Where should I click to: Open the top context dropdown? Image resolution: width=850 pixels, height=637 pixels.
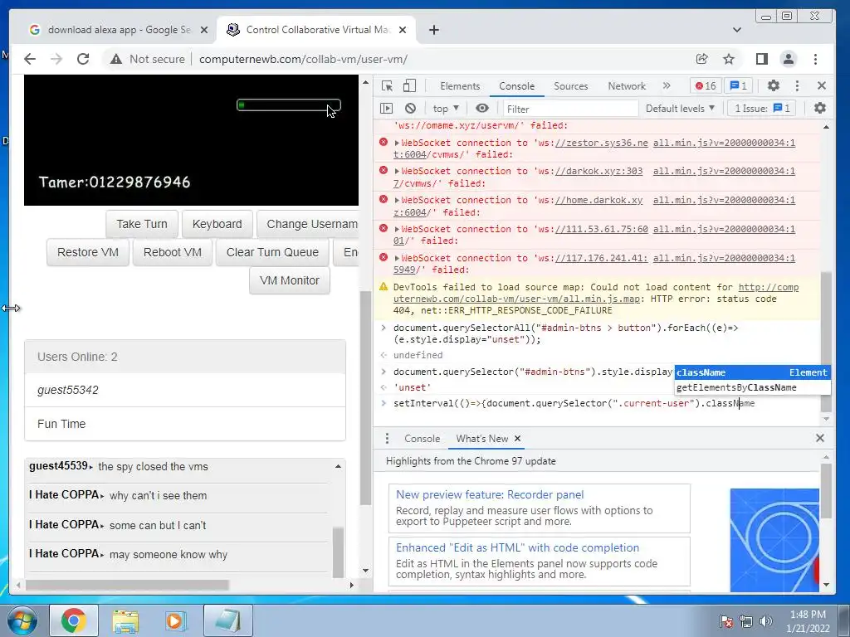tap(446, 109)
